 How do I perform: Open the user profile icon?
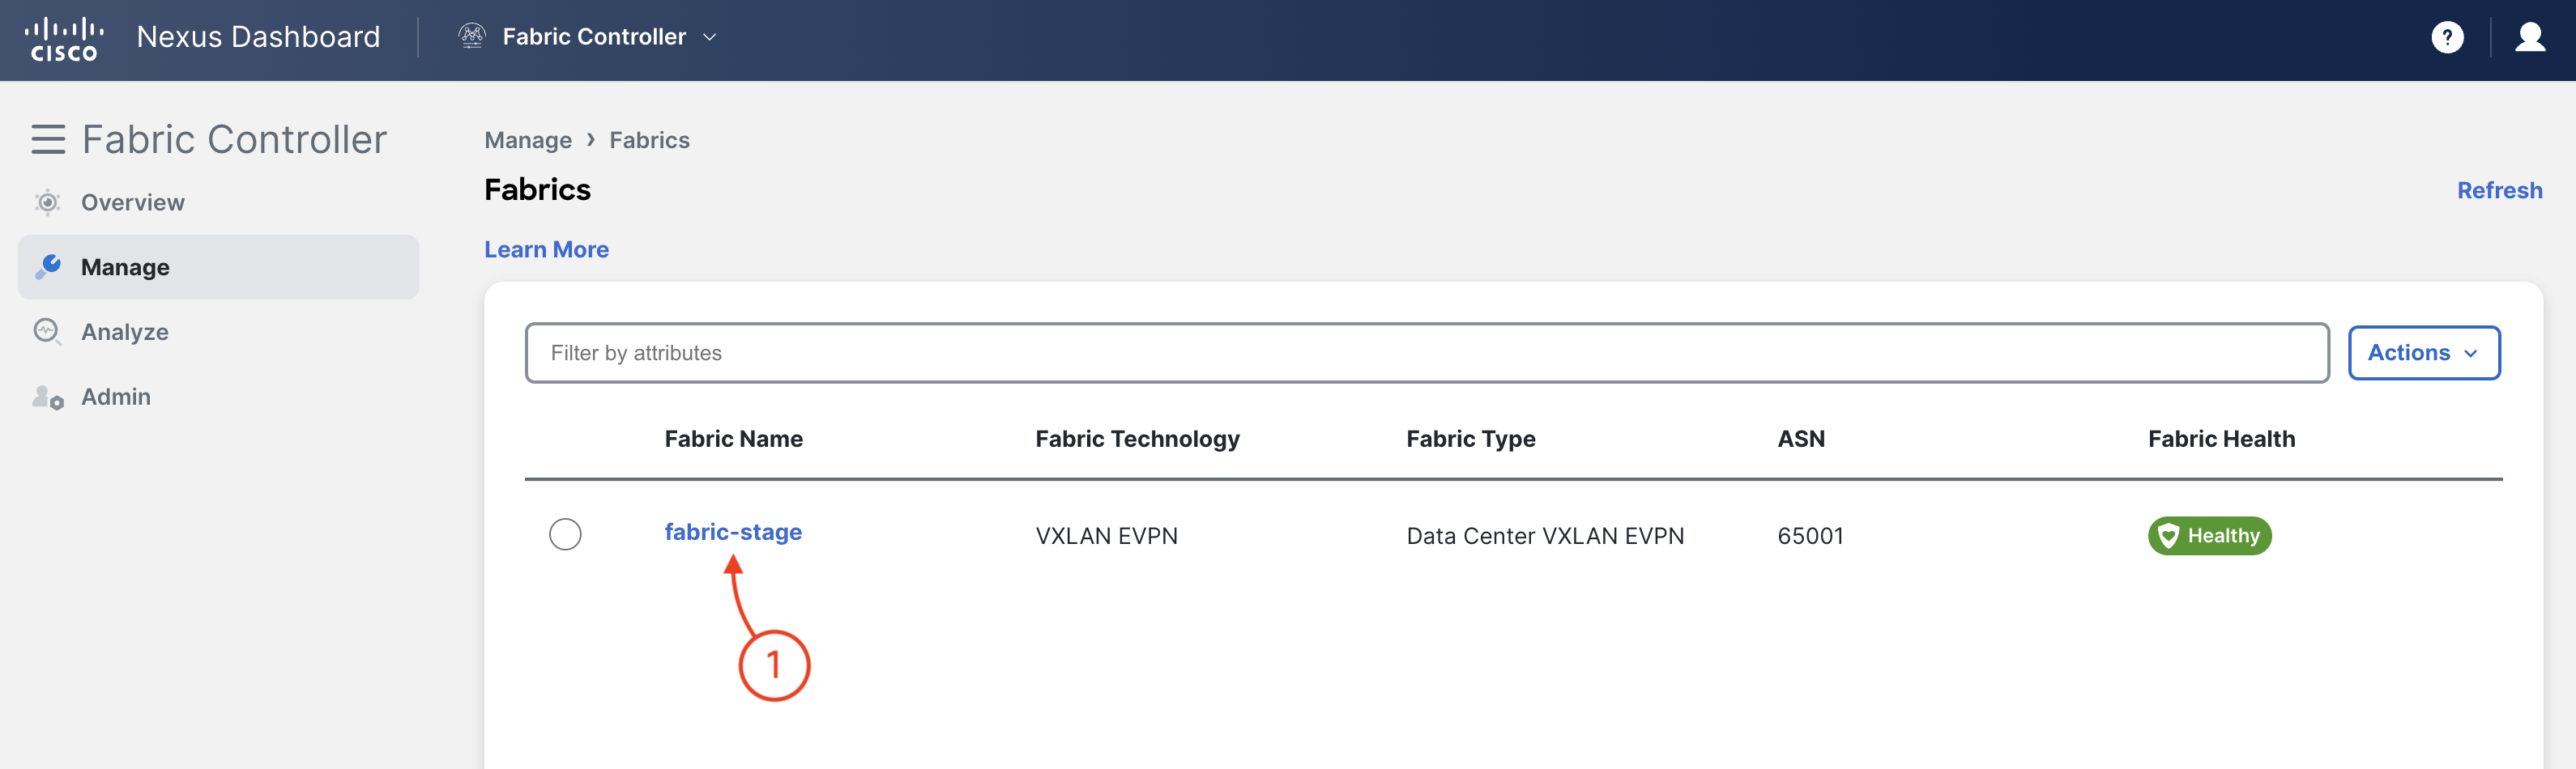(x=2530, y=38)
